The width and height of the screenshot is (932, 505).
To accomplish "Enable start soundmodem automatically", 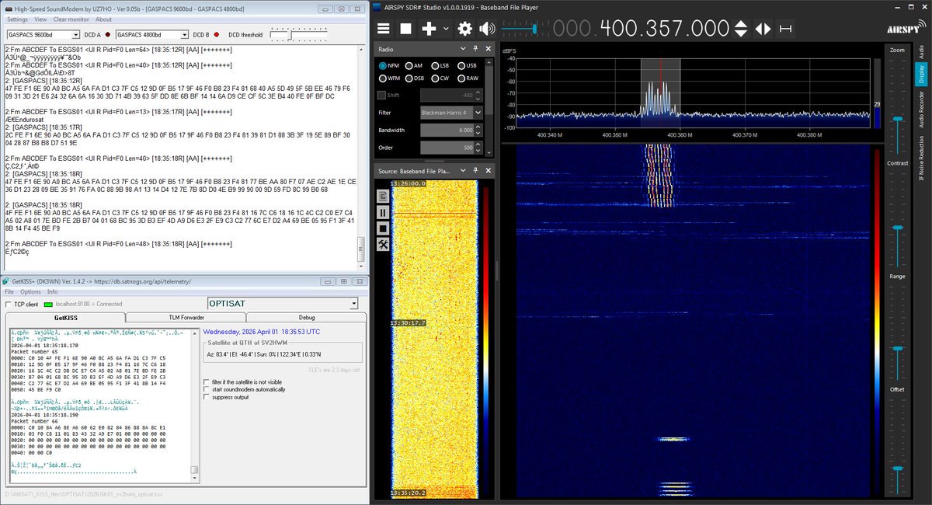I will pos(207,389).
